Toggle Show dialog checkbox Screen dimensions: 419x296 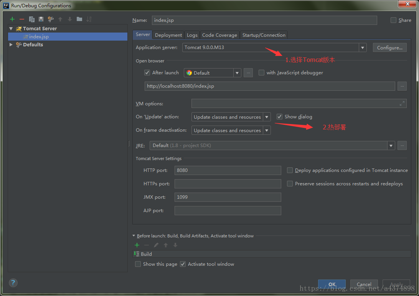click(x=279, y=116)
